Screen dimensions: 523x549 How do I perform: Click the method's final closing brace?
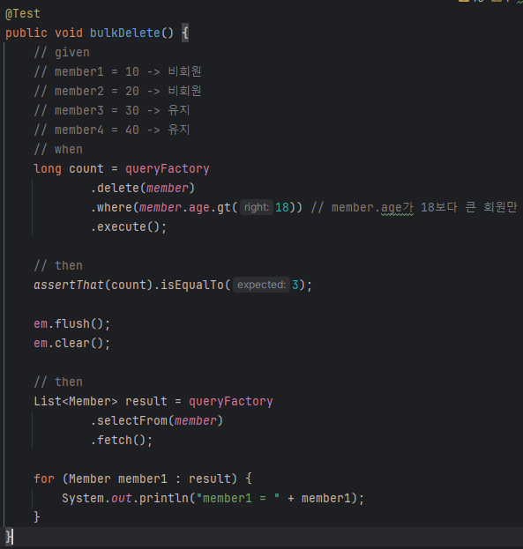click(9, 537)
